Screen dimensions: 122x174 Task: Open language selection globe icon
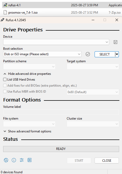pos(6,160)
